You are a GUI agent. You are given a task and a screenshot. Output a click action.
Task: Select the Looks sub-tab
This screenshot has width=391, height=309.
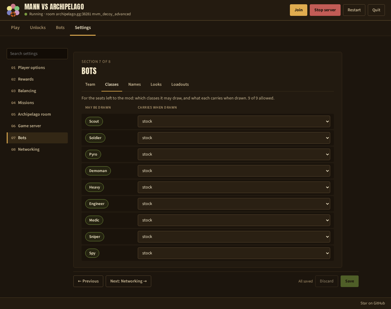pyautogui.click(x=156, y=84)
